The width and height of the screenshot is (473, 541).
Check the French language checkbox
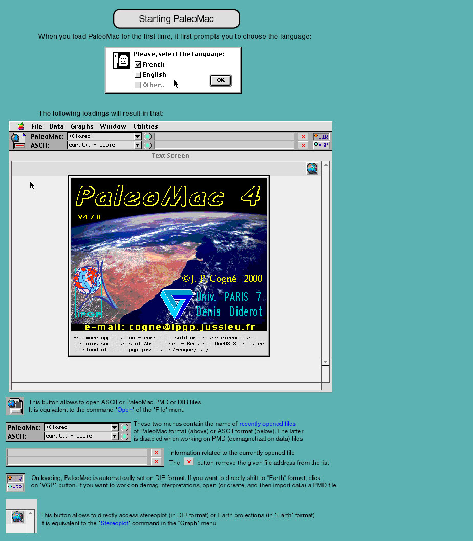[138, 65]
